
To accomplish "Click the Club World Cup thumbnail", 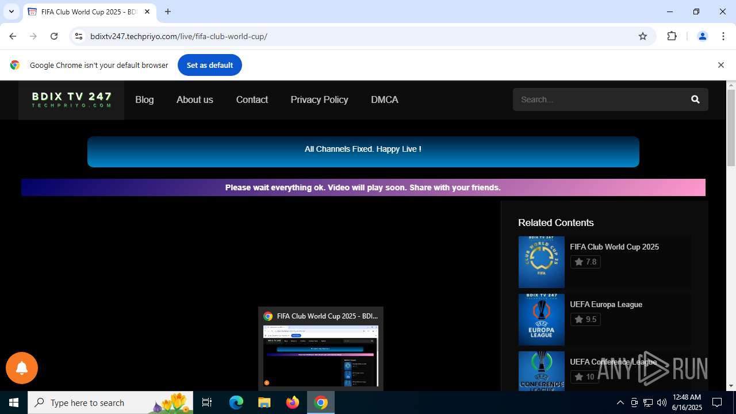I will (x=542, y=262).
